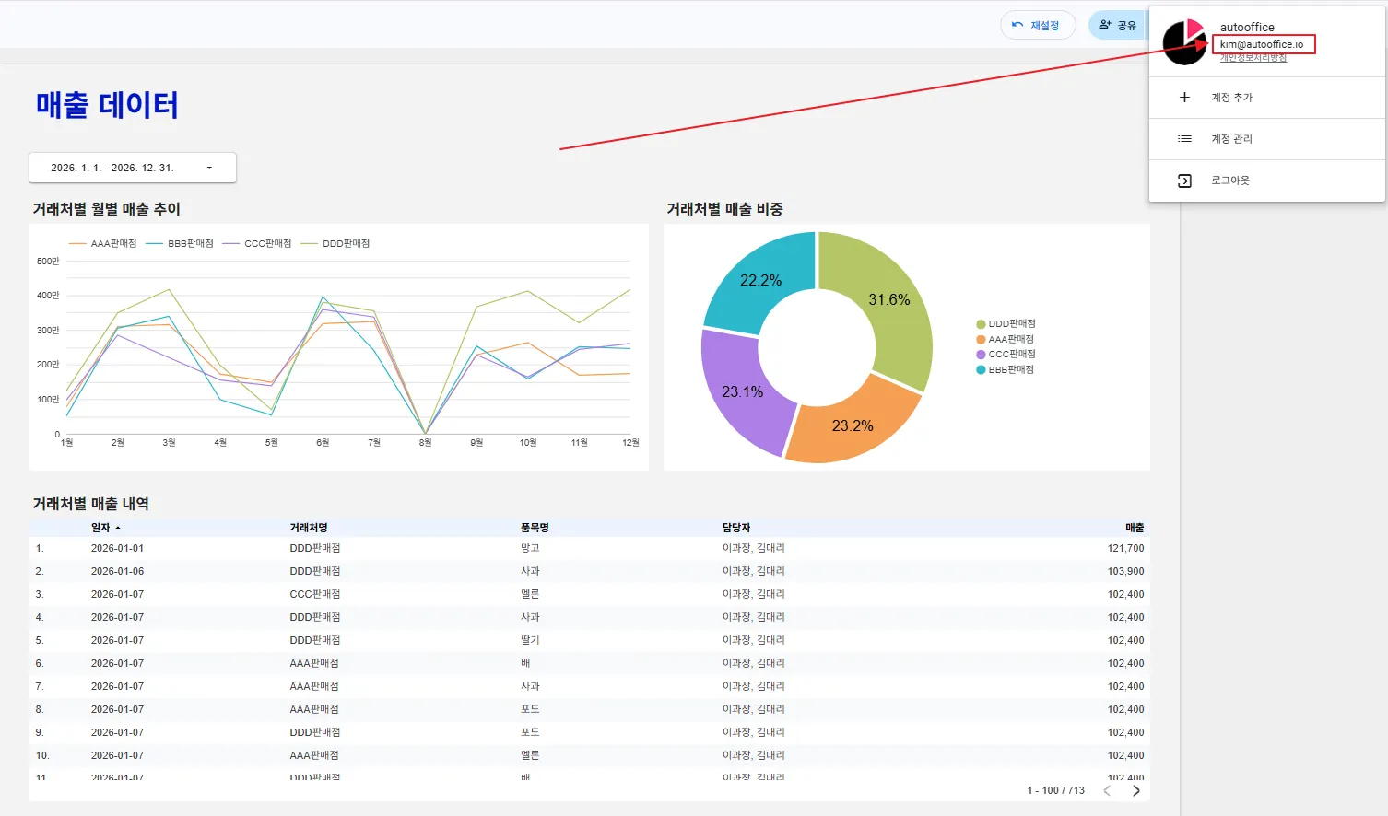Click the 사과 cell in row 2
1388x816 pixels.
tap(530, 571)
